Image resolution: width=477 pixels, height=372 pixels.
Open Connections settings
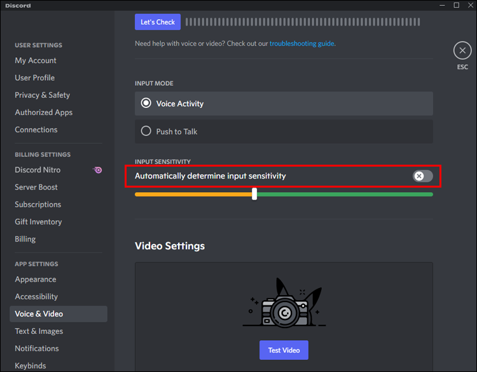point(36,130)
